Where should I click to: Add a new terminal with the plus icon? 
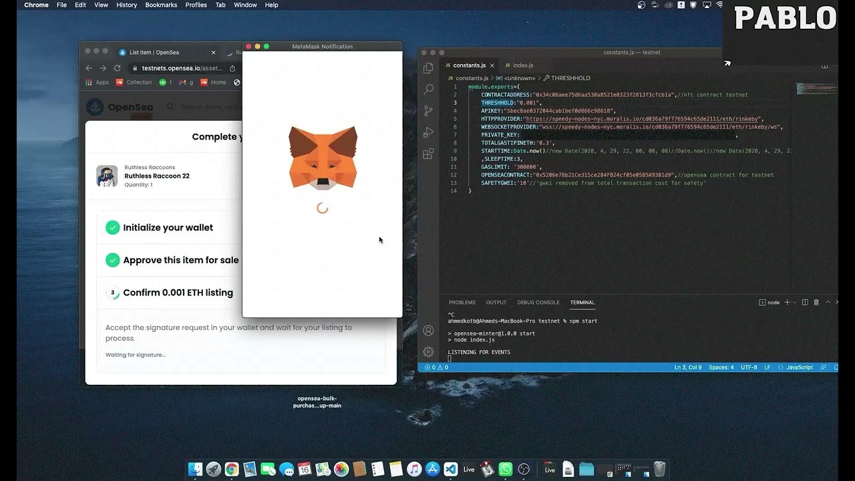coord(787,303)
